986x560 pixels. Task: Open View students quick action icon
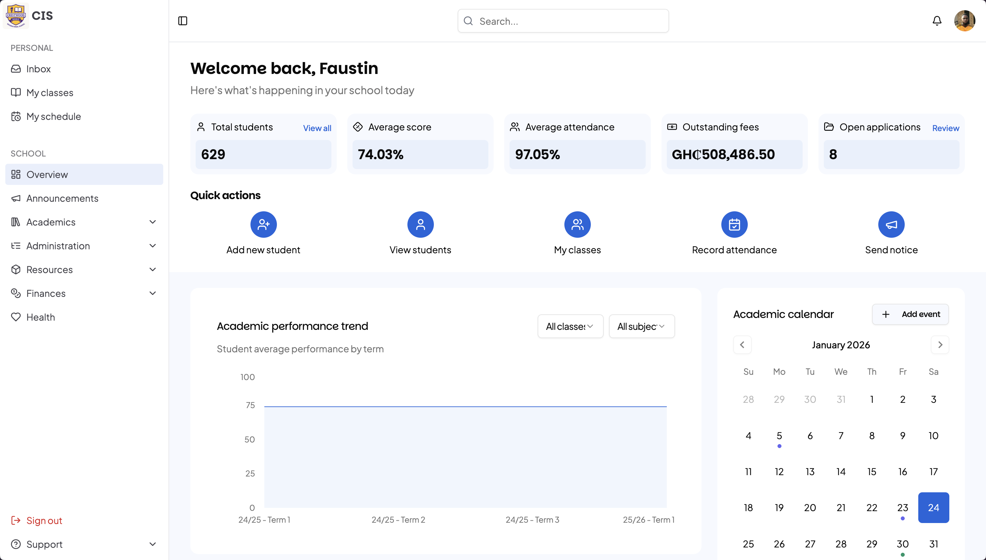(x=420, y=225)
